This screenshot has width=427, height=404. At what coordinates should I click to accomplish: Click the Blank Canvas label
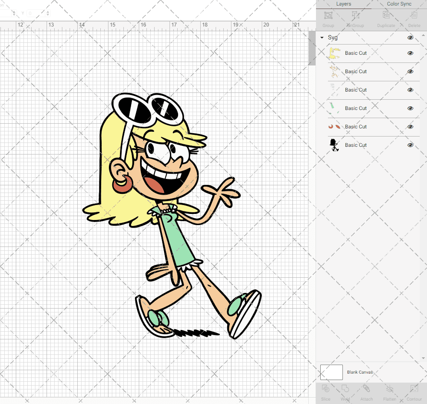click(360, 372)
